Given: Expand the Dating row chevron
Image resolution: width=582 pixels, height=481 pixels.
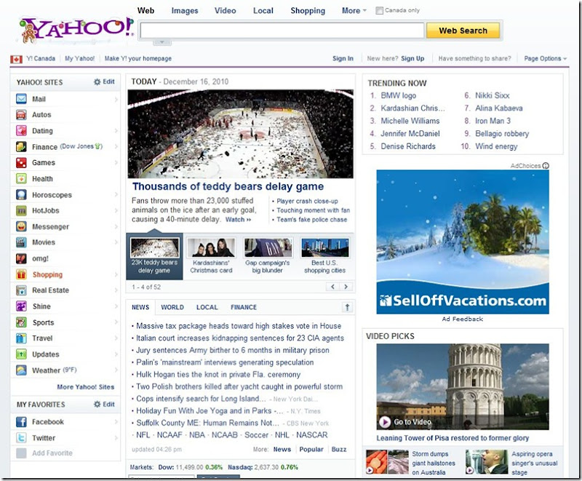Looking at the screenshot, I should click(116, 131).
